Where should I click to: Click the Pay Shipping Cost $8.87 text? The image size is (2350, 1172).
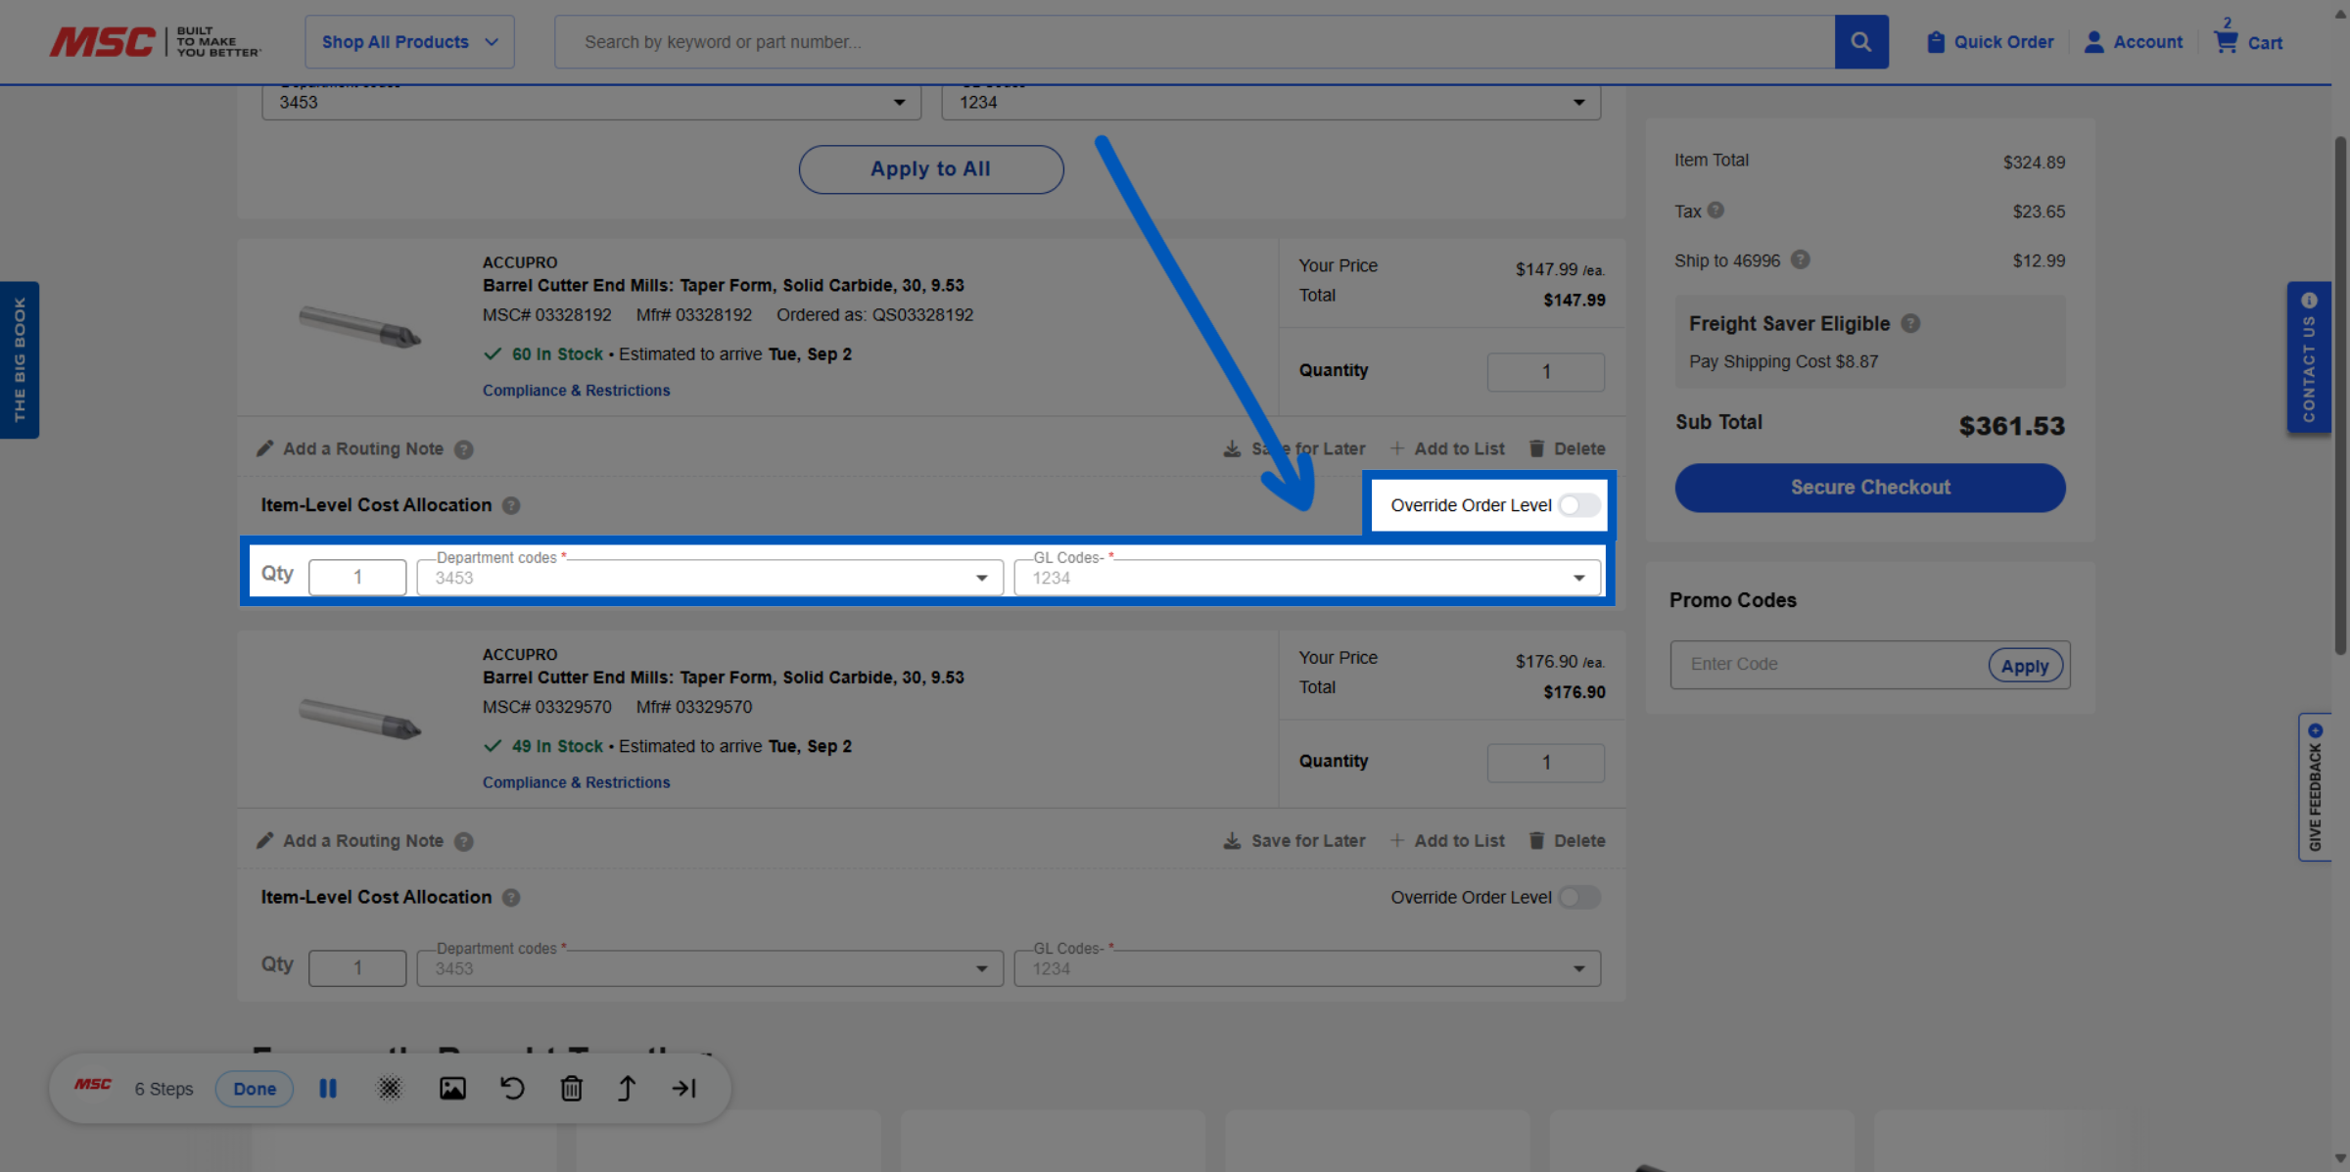click(1783, 361)
